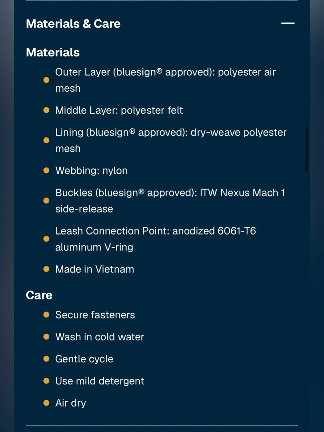This screenshot has height=432, width=324.
Task: Click the minus icon beside Materials & Care
Action: [x=288, y=23]
